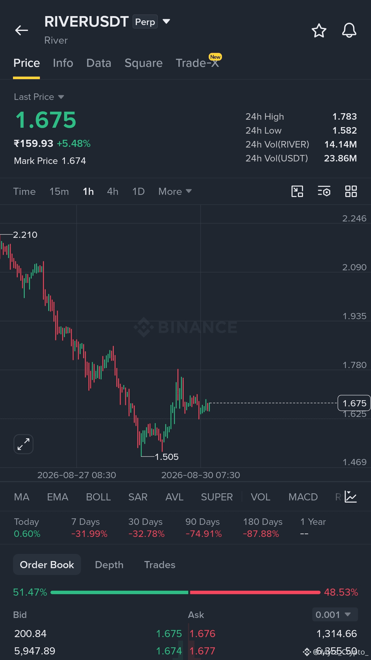This screenshot has width=371, height=660.
Task: Switch to the Price tab
Action: tap(27, 63)
